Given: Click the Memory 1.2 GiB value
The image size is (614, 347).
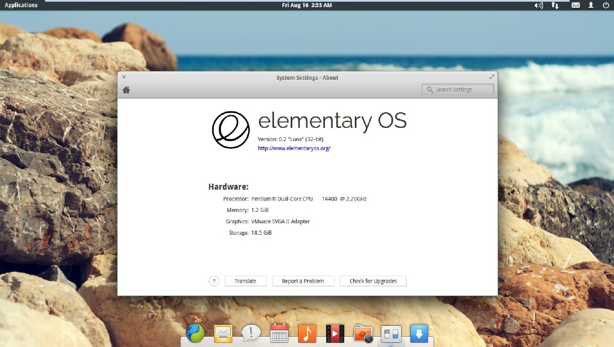Looking at the screenshot, I should pyautogui.click(x=260, y=210).
